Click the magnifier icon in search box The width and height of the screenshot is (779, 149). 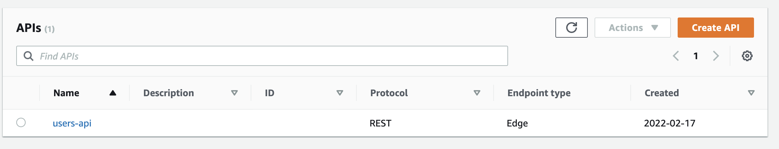coord(29,56)
